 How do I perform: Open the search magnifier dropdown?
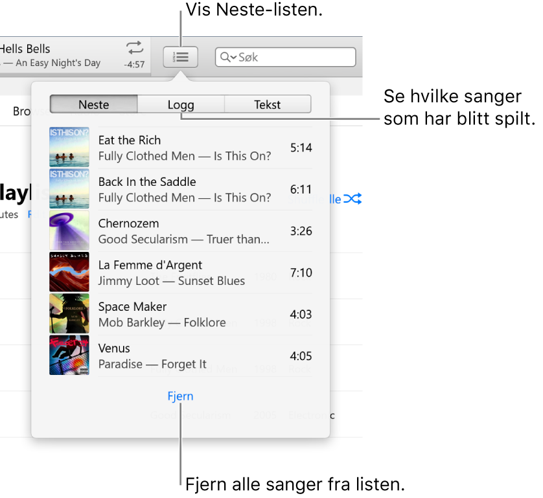click(x=229, y=57)
